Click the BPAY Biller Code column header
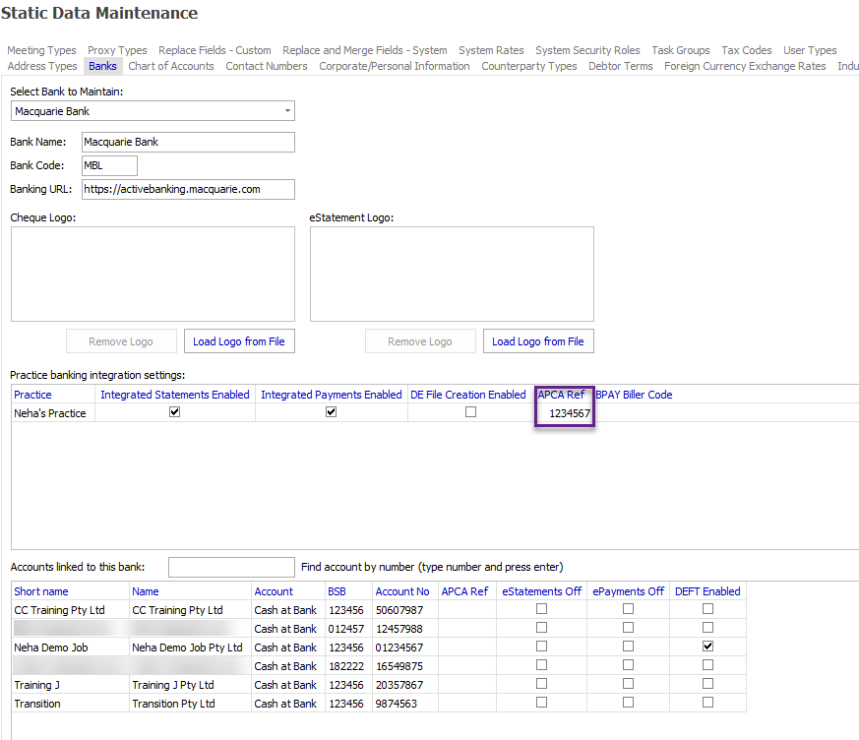 pos(634,395)
